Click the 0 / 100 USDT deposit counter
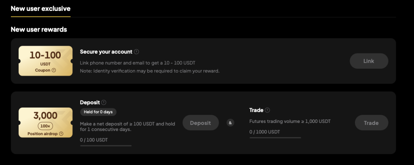The height and width of the screenshot is (165, 414). (94, 140)
